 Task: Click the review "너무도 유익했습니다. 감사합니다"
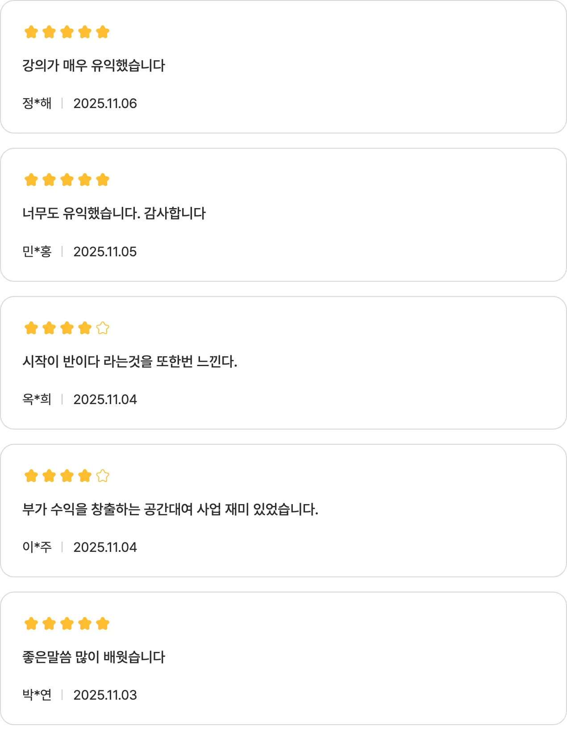[x=114, y=213]
